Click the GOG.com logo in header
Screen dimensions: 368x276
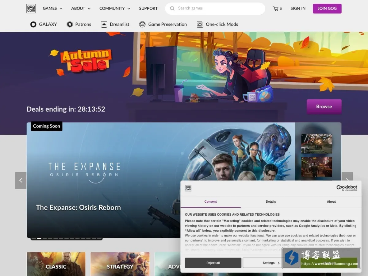coord(31,9)
